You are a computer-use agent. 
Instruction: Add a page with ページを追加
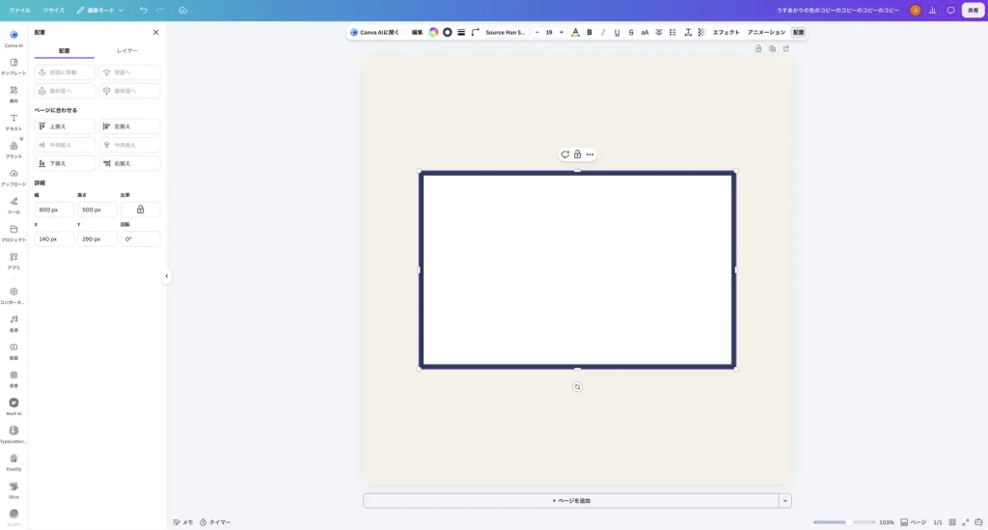[x=571, y=500]
